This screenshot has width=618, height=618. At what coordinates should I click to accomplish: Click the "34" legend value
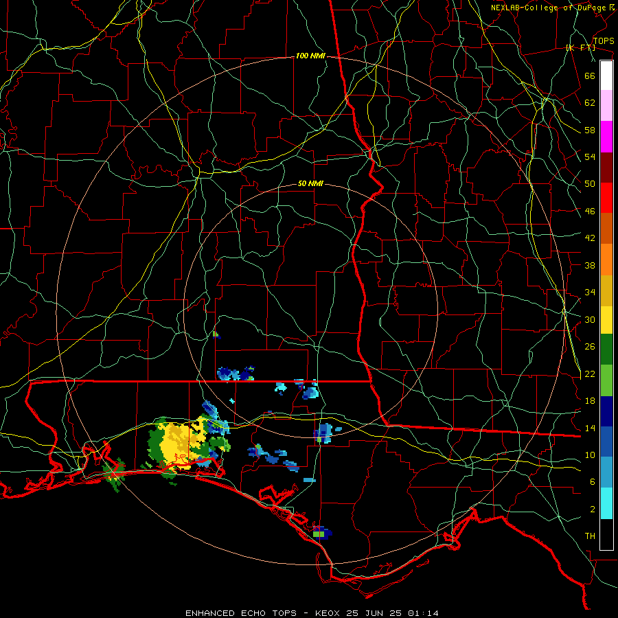[x=590, y=293]
